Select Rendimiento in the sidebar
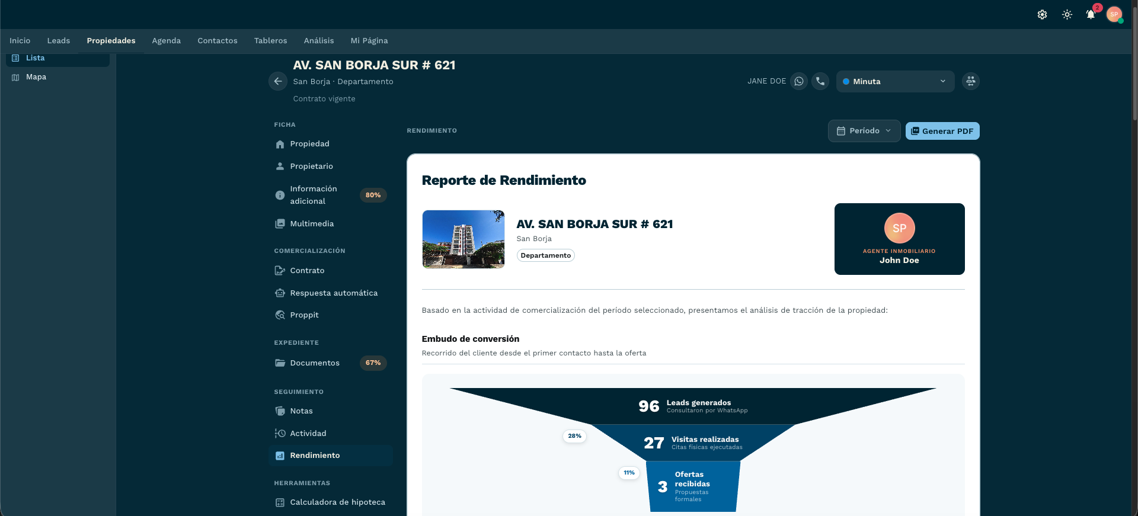 pyautogui.click(x=331, y=456)
